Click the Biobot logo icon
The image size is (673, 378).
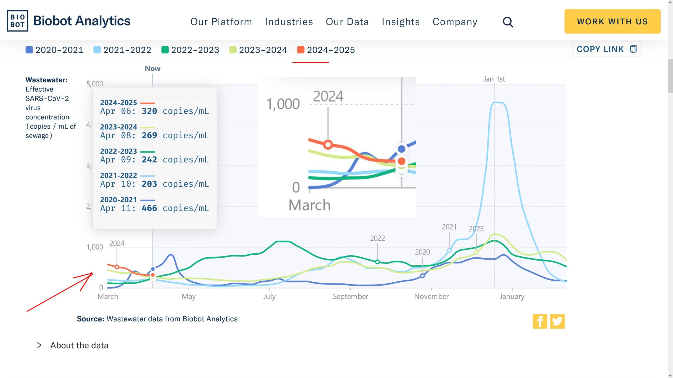pyautogui.click(x=17, y=21)
